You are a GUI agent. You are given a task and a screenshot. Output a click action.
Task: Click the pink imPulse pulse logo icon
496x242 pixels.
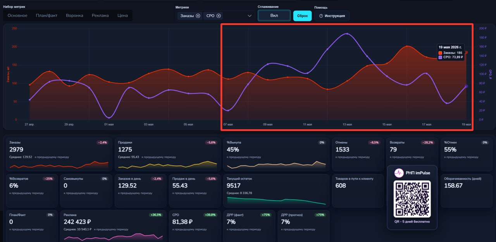point(399,173)
